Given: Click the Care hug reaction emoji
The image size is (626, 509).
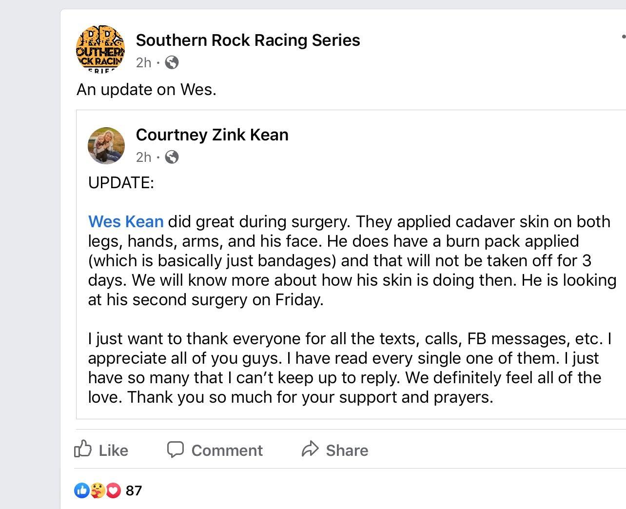Looking at the screenshot, I should click(97, 490).
